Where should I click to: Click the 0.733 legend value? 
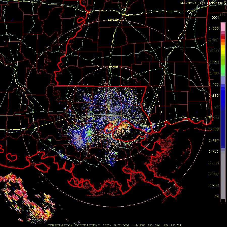tap(214, 84)
